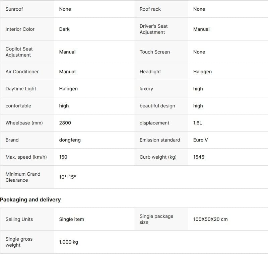Select the Driver's Seat Adjustment label
Screen dimensions: 268x254
click(x=153, y=29)
